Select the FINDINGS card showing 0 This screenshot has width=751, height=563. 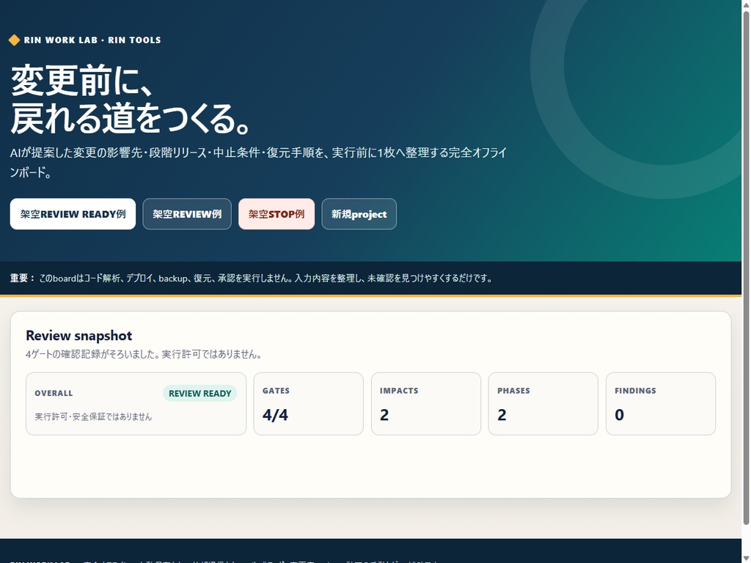661,404
